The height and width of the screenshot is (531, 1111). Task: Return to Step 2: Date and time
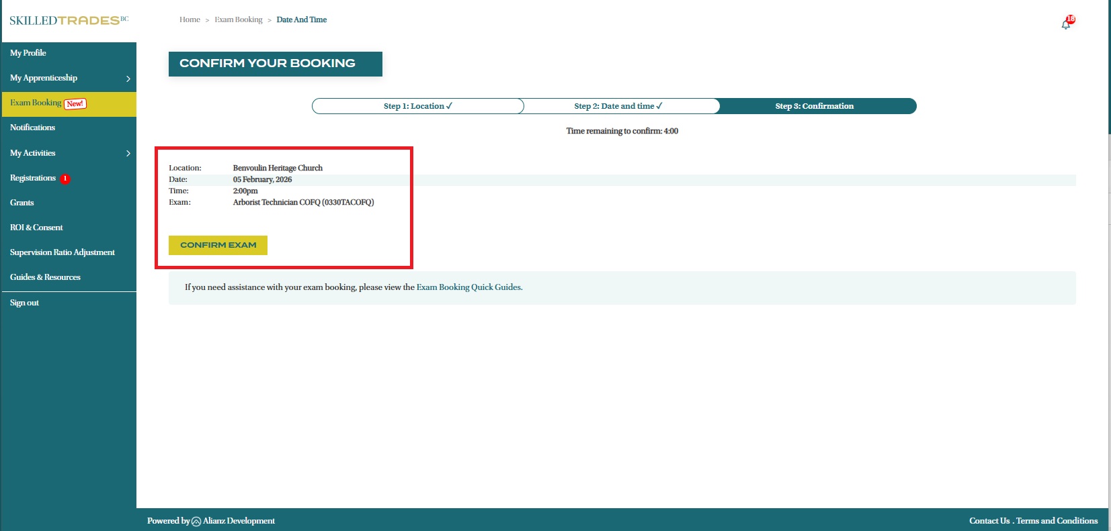tap(618, 106)
